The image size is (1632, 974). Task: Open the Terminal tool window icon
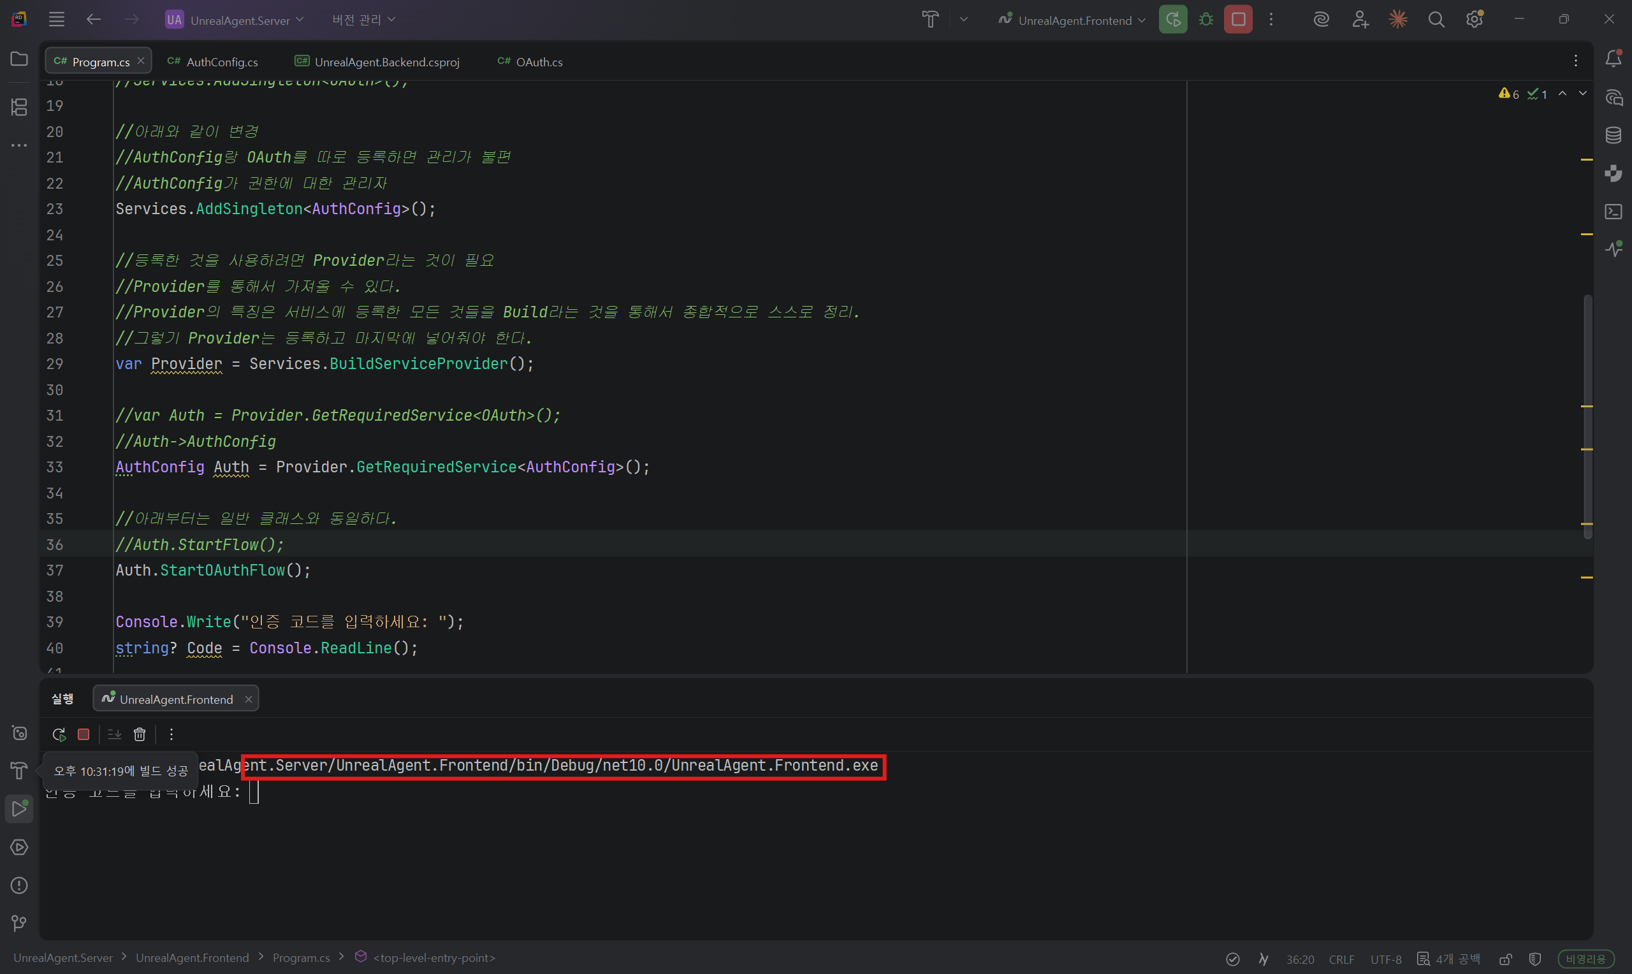pos(1613,212)
